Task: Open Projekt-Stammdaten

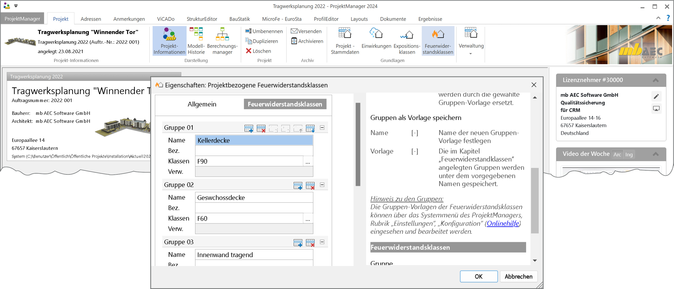Action: (x=345, y=41)
